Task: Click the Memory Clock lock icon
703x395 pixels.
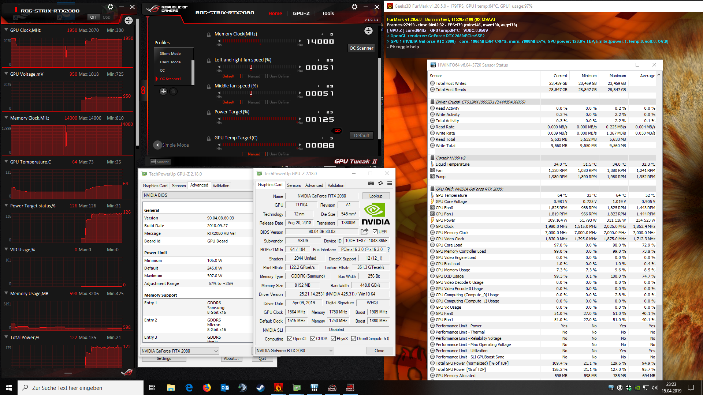Action: [208, 35]
